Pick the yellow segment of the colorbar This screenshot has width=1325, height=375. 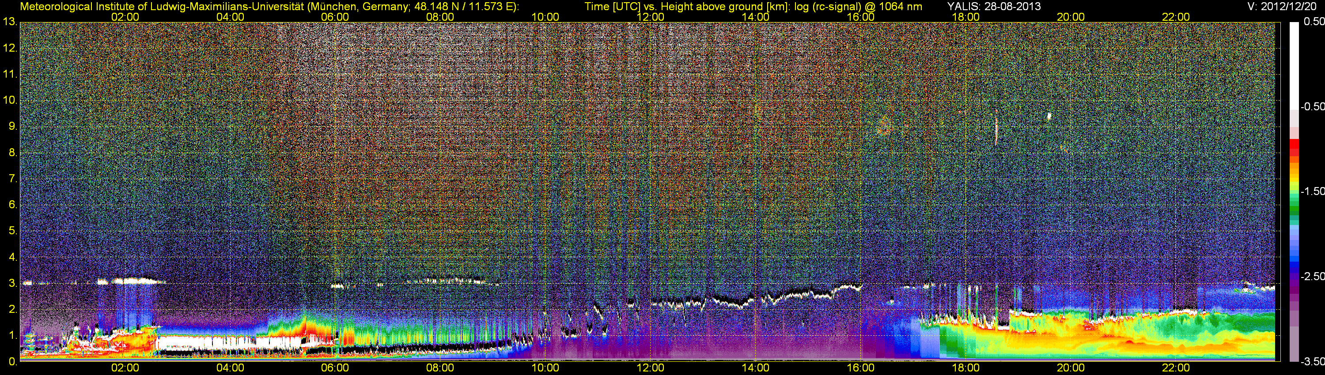tap(1294, 181)
